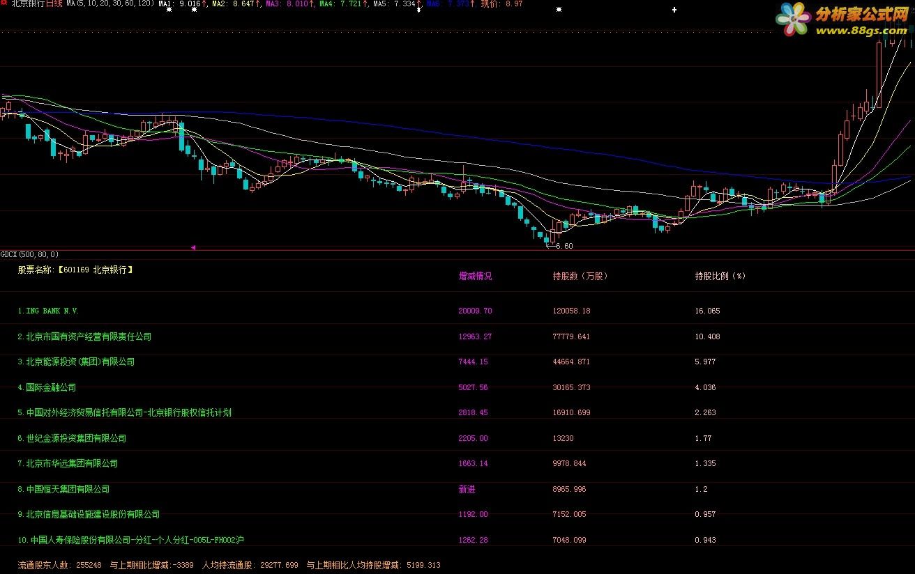Click 人均持流通股: 29277.699 in bottom line
The image size is (915, 574).
pos(250,565)
